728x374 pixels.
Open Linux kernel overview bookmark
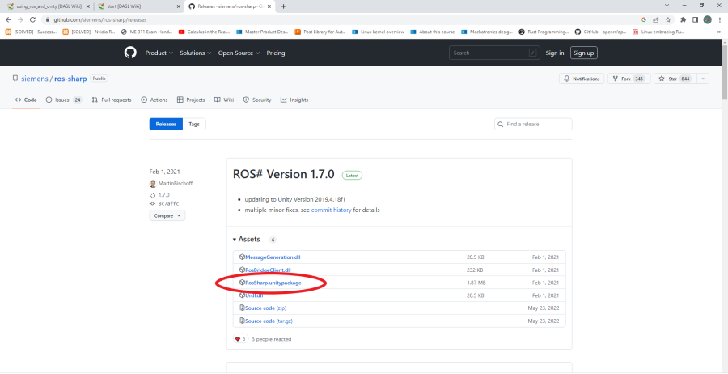(x=378, y=32)
